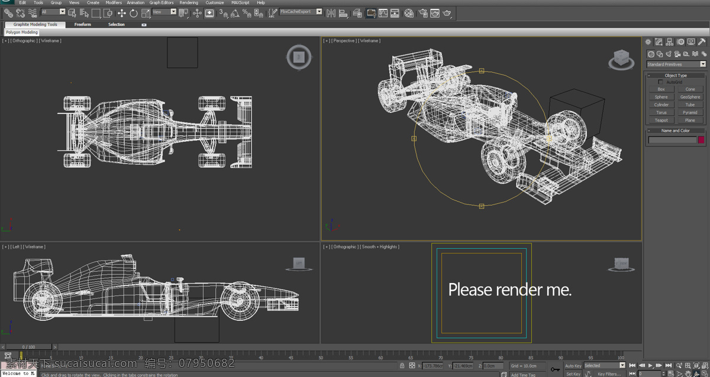Toggle Auto Key animation mode
Viewport: 710px width, 377px height.
(573, 366)
